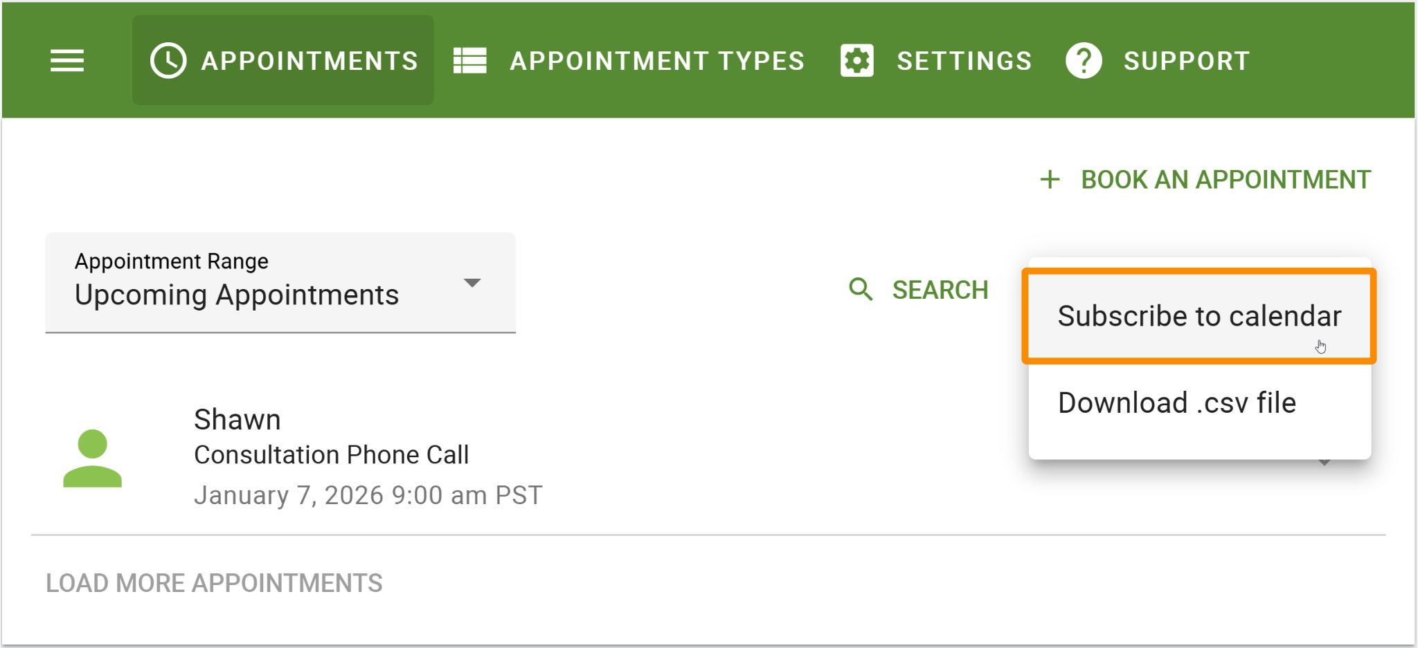Open the Settings tab

964,60
